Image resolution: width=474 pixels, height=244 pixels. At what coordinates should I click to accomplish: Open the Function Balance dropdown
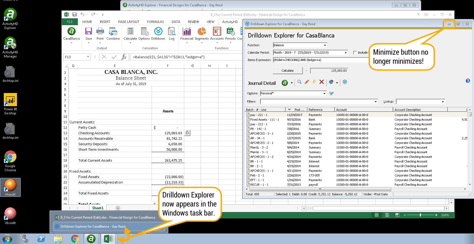[x=325, y=45]
